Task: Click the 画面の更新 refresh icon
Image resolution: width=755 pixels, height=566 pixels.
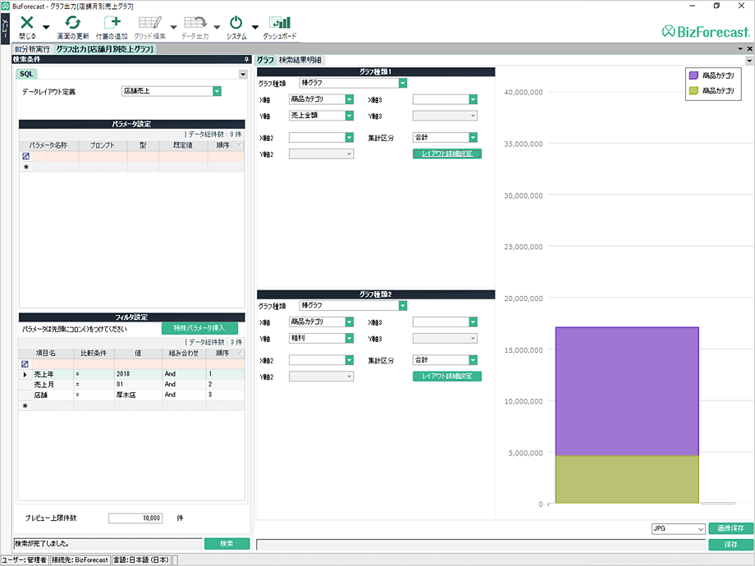Action: pyautogui.click(x=73, y=22)
